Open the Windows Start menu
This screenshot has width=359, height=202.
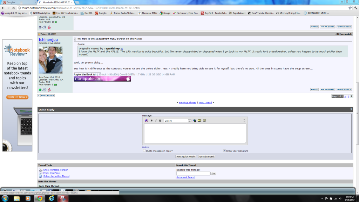[x=5, y=198]
